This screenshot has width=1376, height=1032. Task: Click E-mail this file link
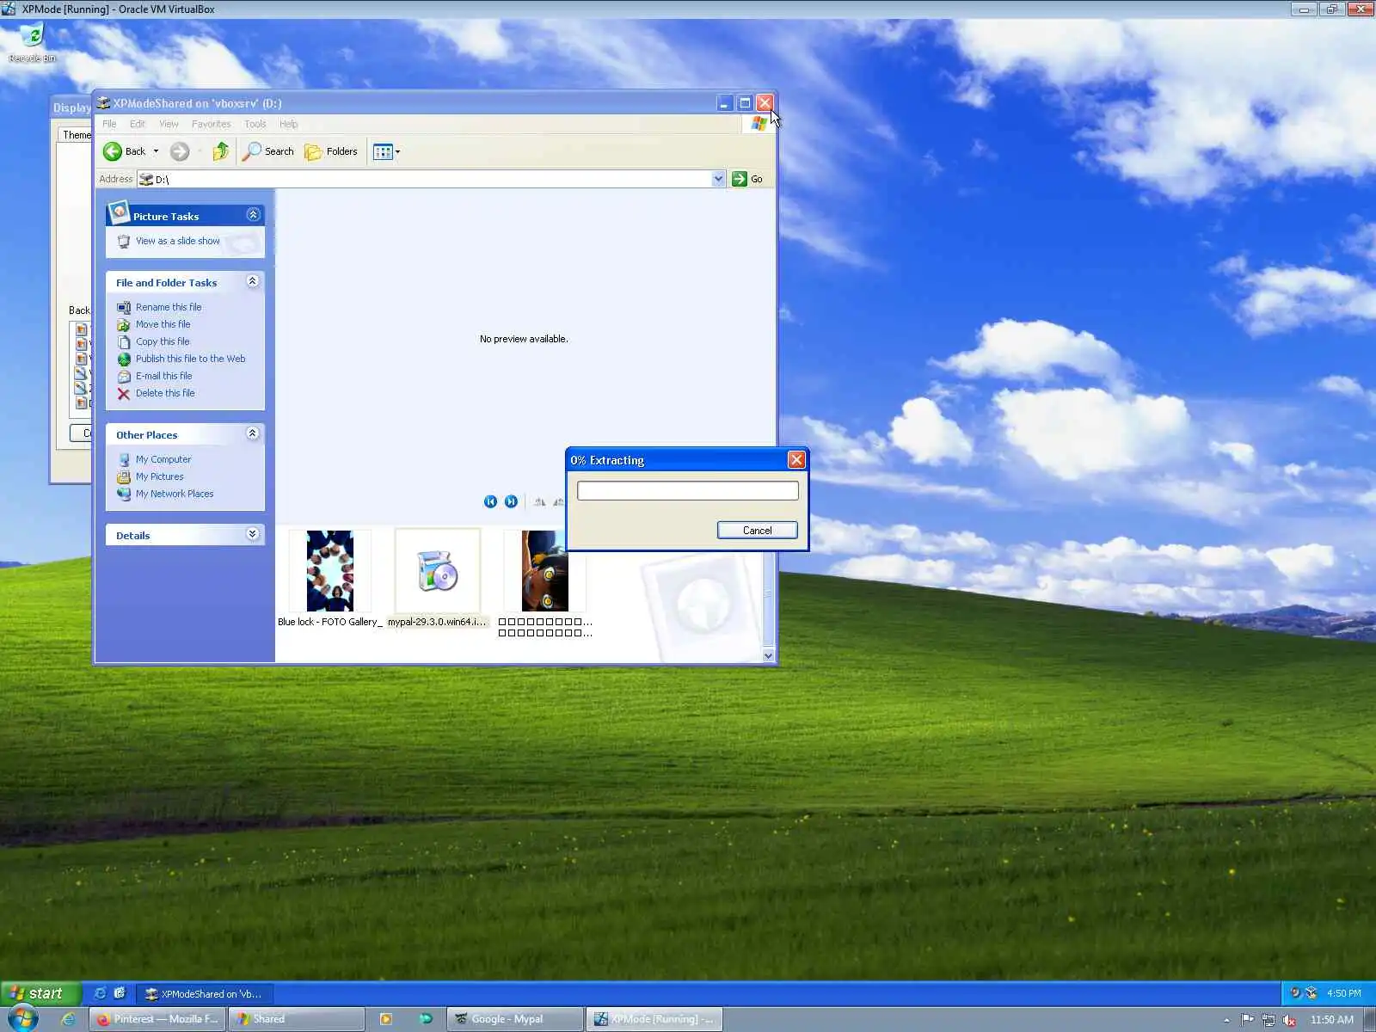[163, 376]
